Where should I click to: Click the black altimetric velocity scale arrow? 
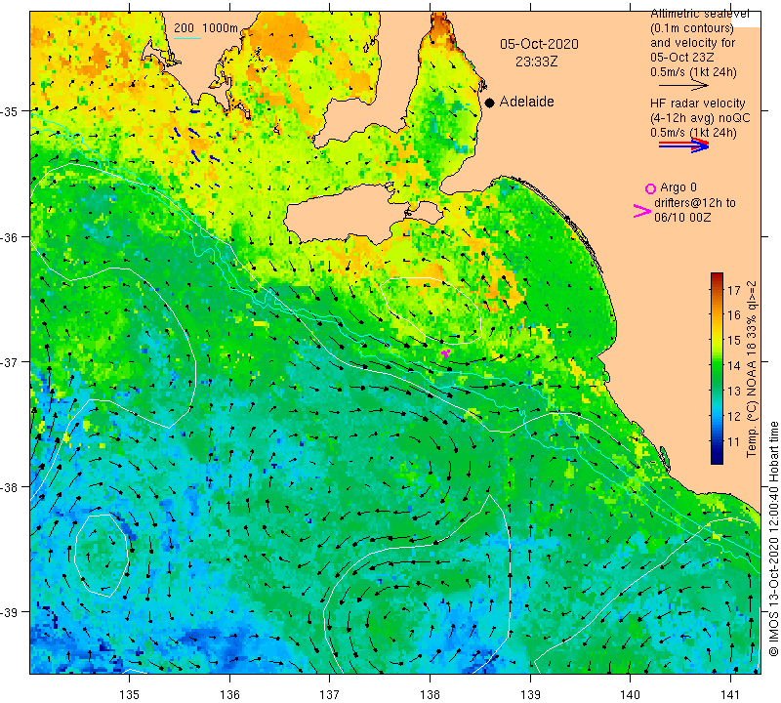click(x=683, y=86)
